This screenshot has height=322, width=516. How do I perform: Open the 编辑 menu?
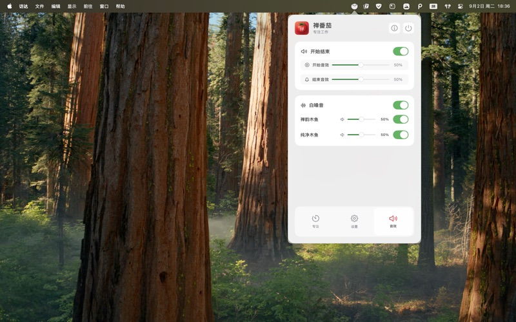click(55, 6)
